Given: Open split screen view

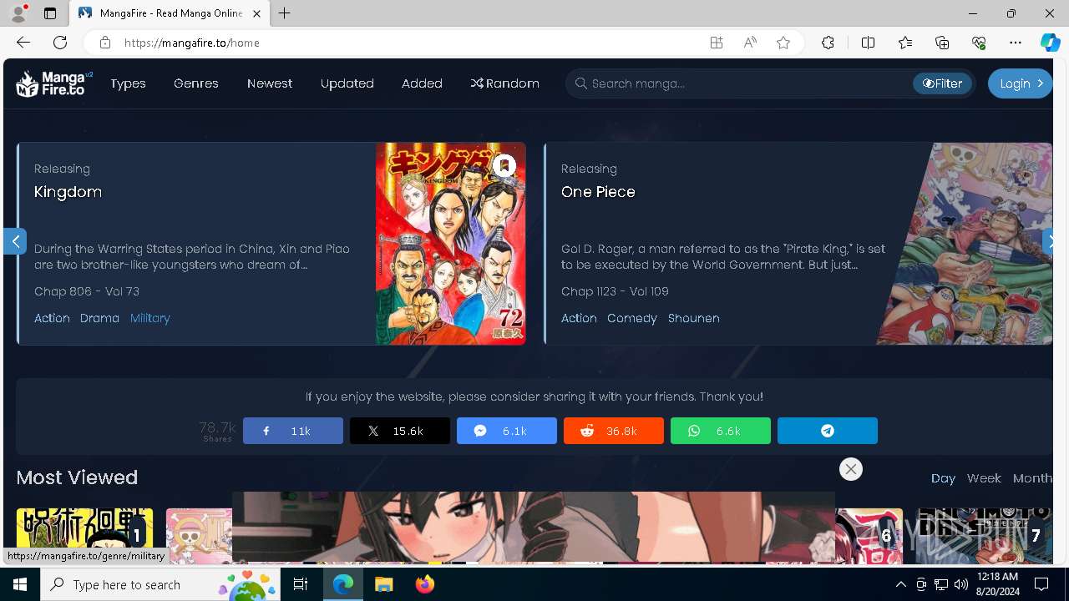Looking at the screenshot, I should (x=868, y=43).
